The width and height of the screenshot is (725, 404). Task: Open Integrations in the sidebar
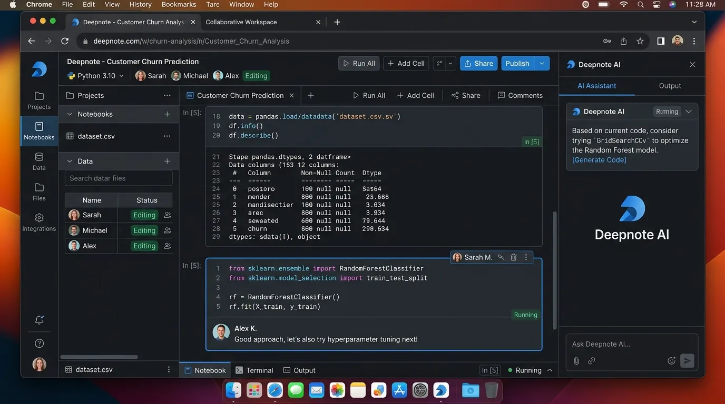[39, 222]
